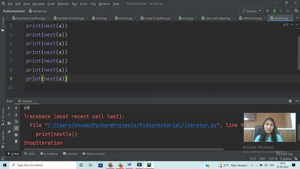Viewport: 300px width, 169px height.
Task: Open the Navigate menu
Action: 38,4
